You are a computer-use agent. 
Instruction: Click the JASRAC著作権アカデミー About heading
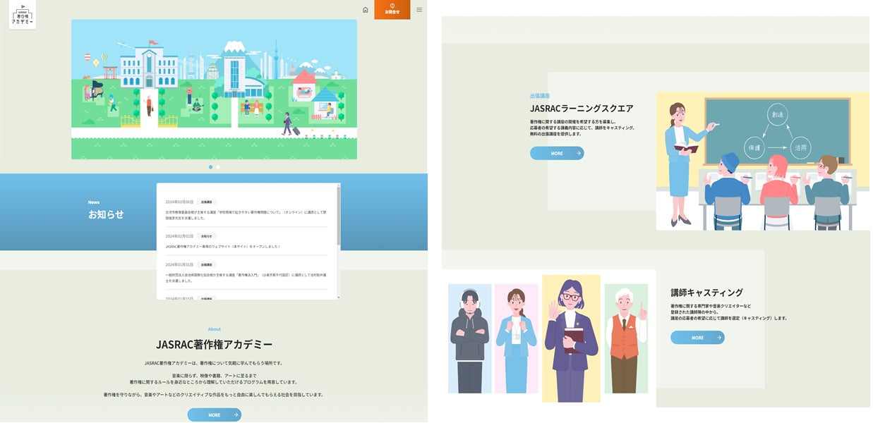[215, 345]
